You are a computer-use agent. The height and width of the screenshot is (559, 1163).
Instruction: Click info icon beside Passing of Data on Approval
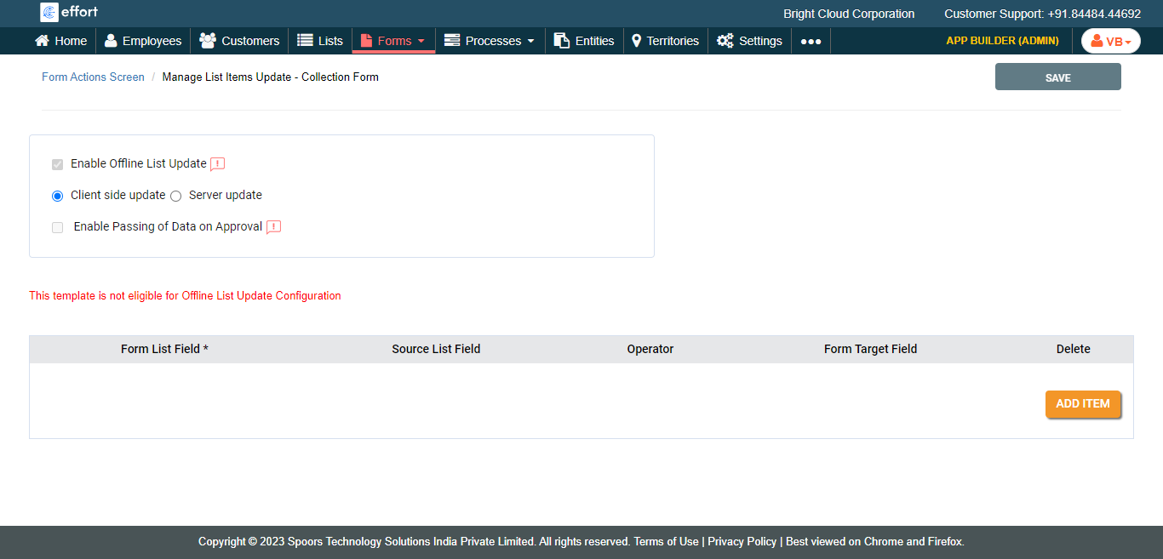[x=273, y=227]
